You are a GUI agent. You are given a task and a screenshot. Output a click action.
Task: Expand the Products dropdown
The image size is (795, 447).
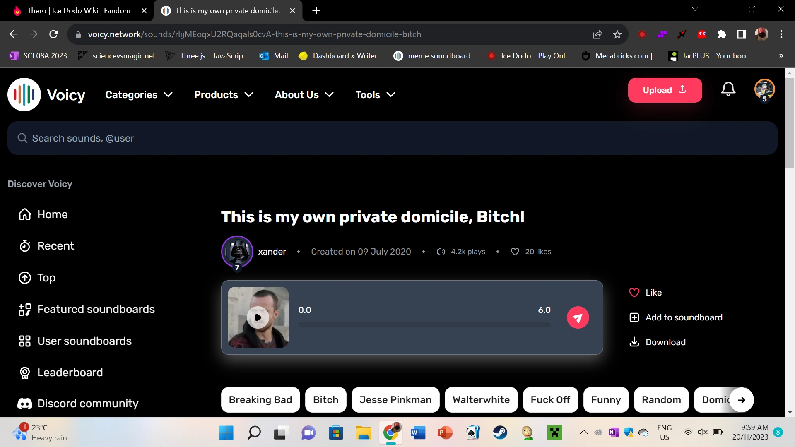[x=224, y=95]
